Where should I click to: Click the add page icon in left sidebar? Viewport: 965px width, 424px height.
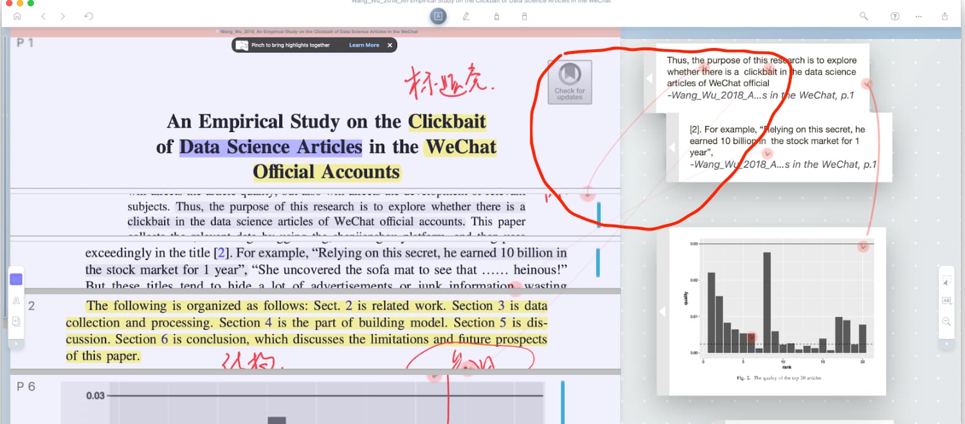[16, 322]
